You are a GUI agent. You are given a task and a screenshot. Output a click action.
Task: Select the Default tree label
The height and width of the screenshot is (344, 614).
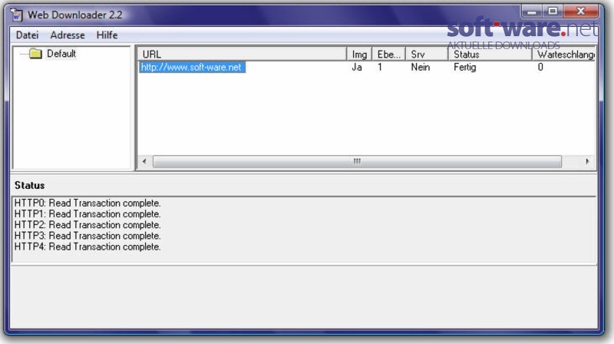click(x=61, y=53)
